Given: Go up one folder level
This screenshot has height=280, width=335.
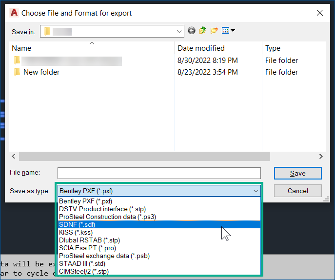Looking at the screenshot, I should [x=202, y=30].
